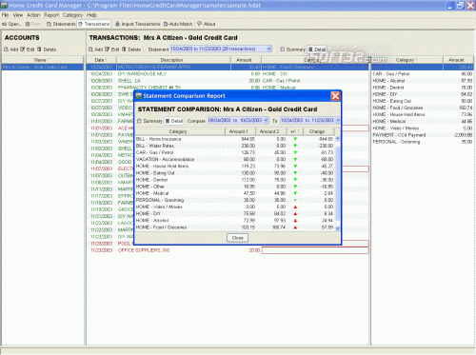This screenshot has height=355, width=476.
Task: Switch to the Transactions view
Action: coord(94,24)
